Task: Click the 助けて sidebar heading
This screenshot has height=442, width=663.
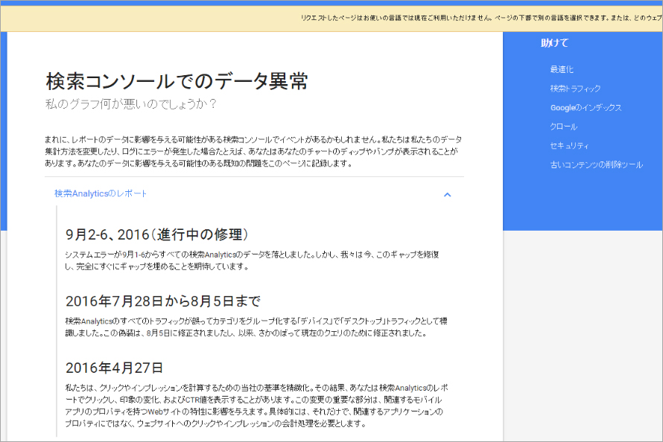Action: click(x=554, y=42)
